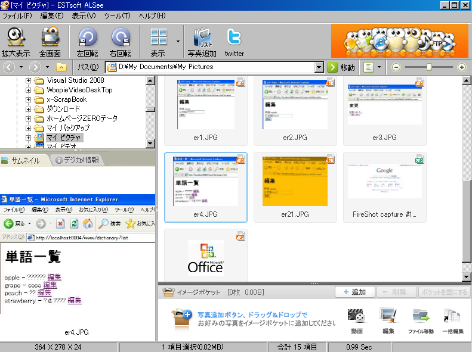
Task: Click the thumbnail size slider handle
Action: click(x=429, y=67)
